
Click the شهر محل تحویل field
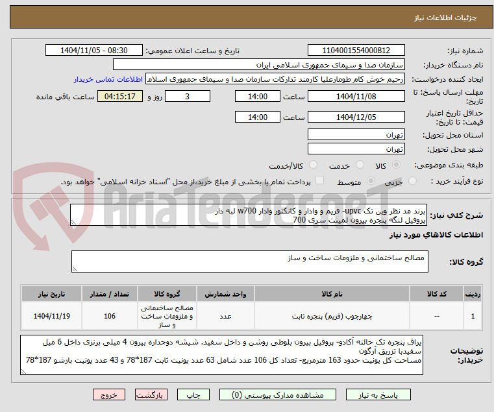pos(356,149)
